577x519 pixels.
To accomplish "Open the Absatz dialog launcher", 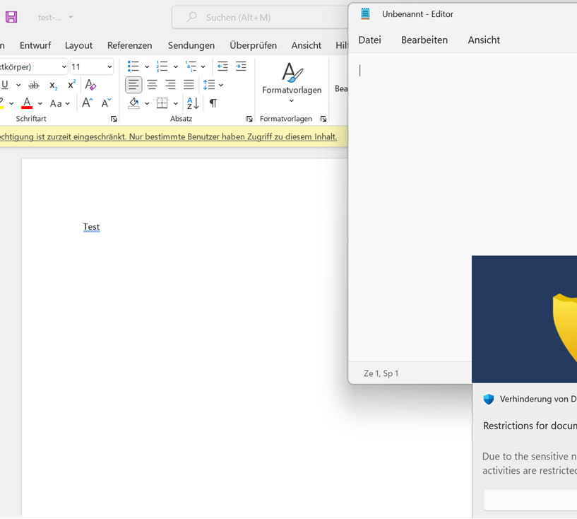I will click(x=249, y=119).
